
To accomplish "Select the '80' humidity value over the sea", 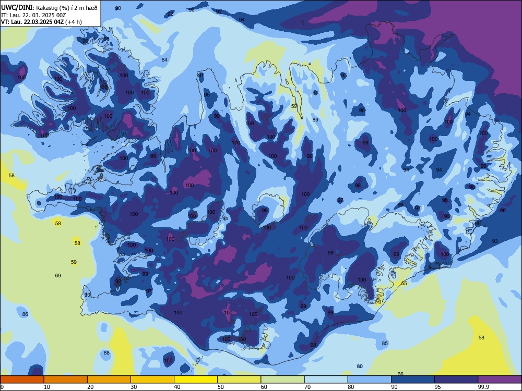I will click(360, 366).
